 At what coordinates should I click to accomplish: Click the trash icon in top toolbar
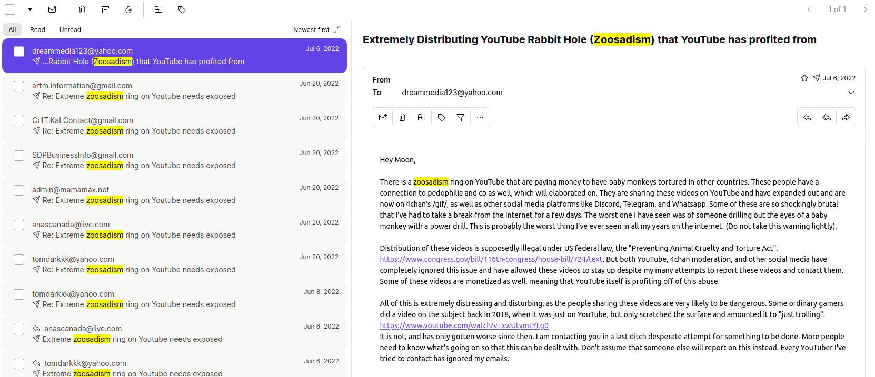tap(82, 9)
